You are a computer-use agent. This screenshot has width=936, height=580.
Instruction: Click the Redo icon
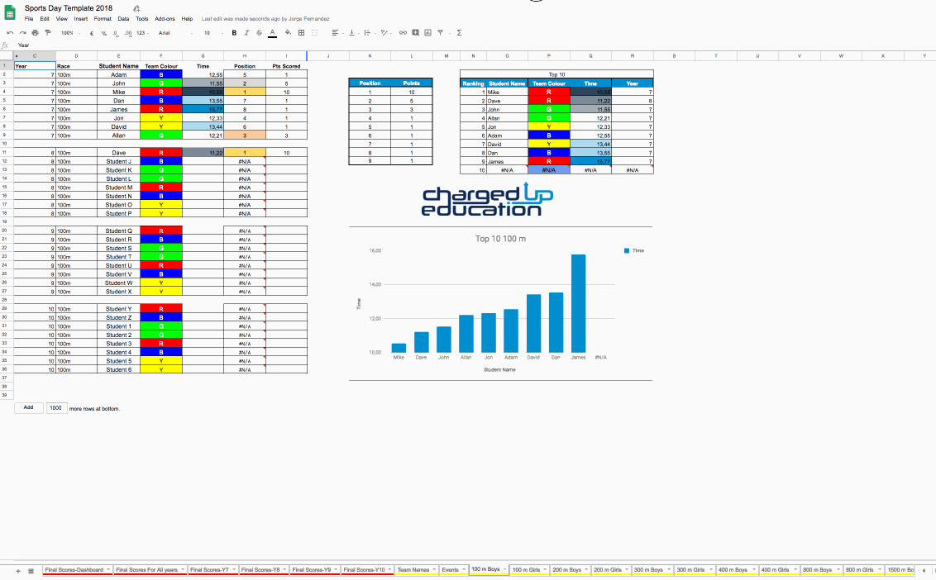[x=22, y=33]
